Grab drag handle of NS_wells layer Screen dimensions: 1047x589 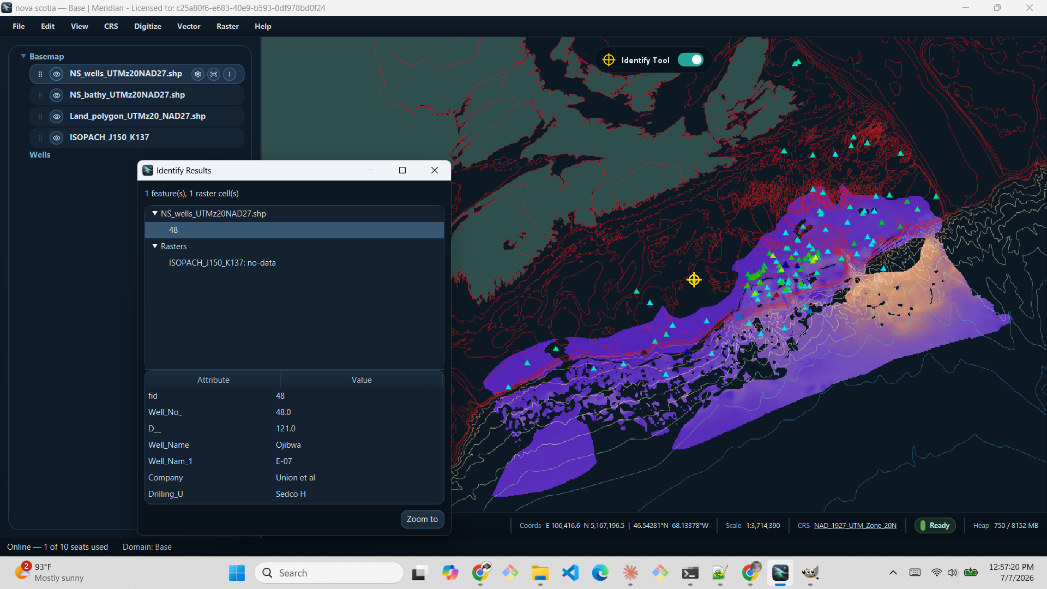(x=40, y=74)
